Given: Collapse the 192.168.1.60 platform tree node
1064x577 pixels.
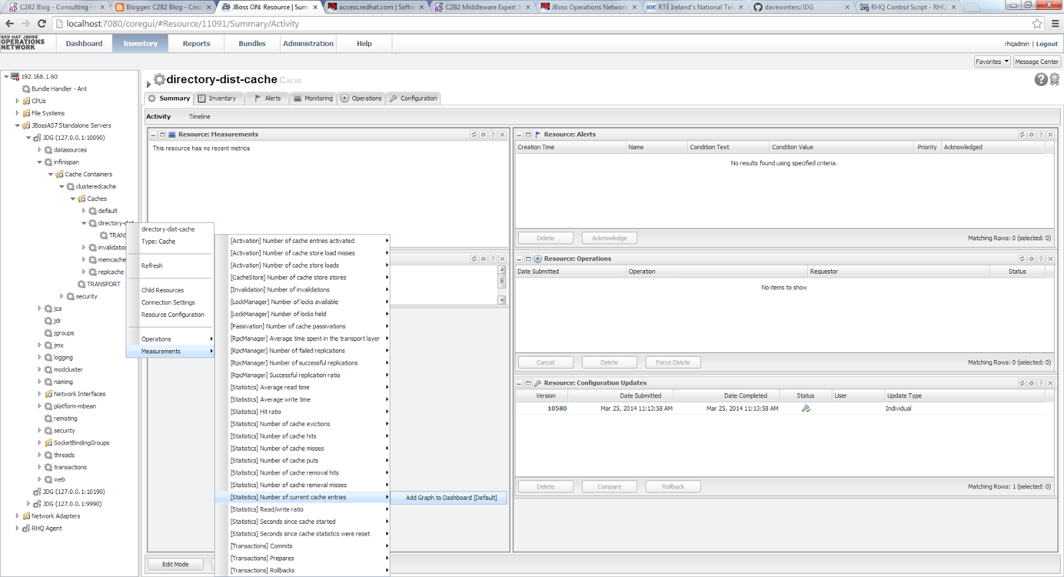Looking at the screenshot, I should tap(7, 77).
